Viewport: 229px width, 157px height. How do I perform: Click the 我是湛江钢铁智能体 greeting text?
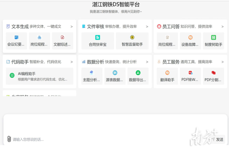point(116,11)
